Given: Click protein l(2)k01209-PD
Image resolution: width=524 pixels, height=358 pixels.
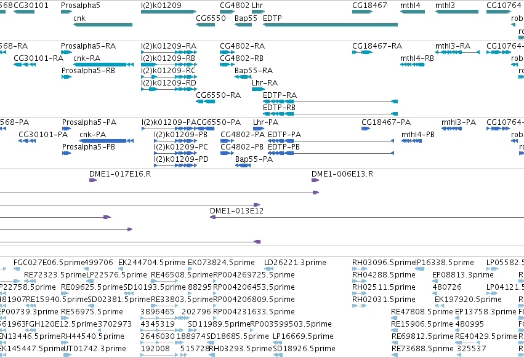Looking at the screenshot, I should coord(181,160).
